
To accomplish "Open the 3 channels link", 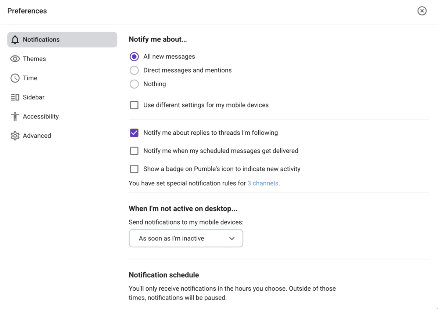I will click(x=263, y=183).
